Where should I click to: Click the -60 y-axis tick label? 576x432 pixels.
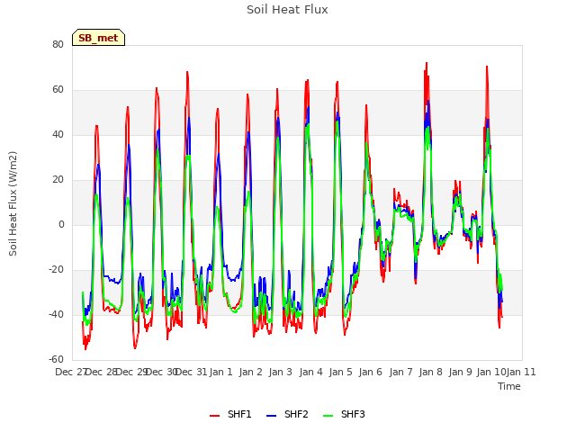[x=56, y=360]
